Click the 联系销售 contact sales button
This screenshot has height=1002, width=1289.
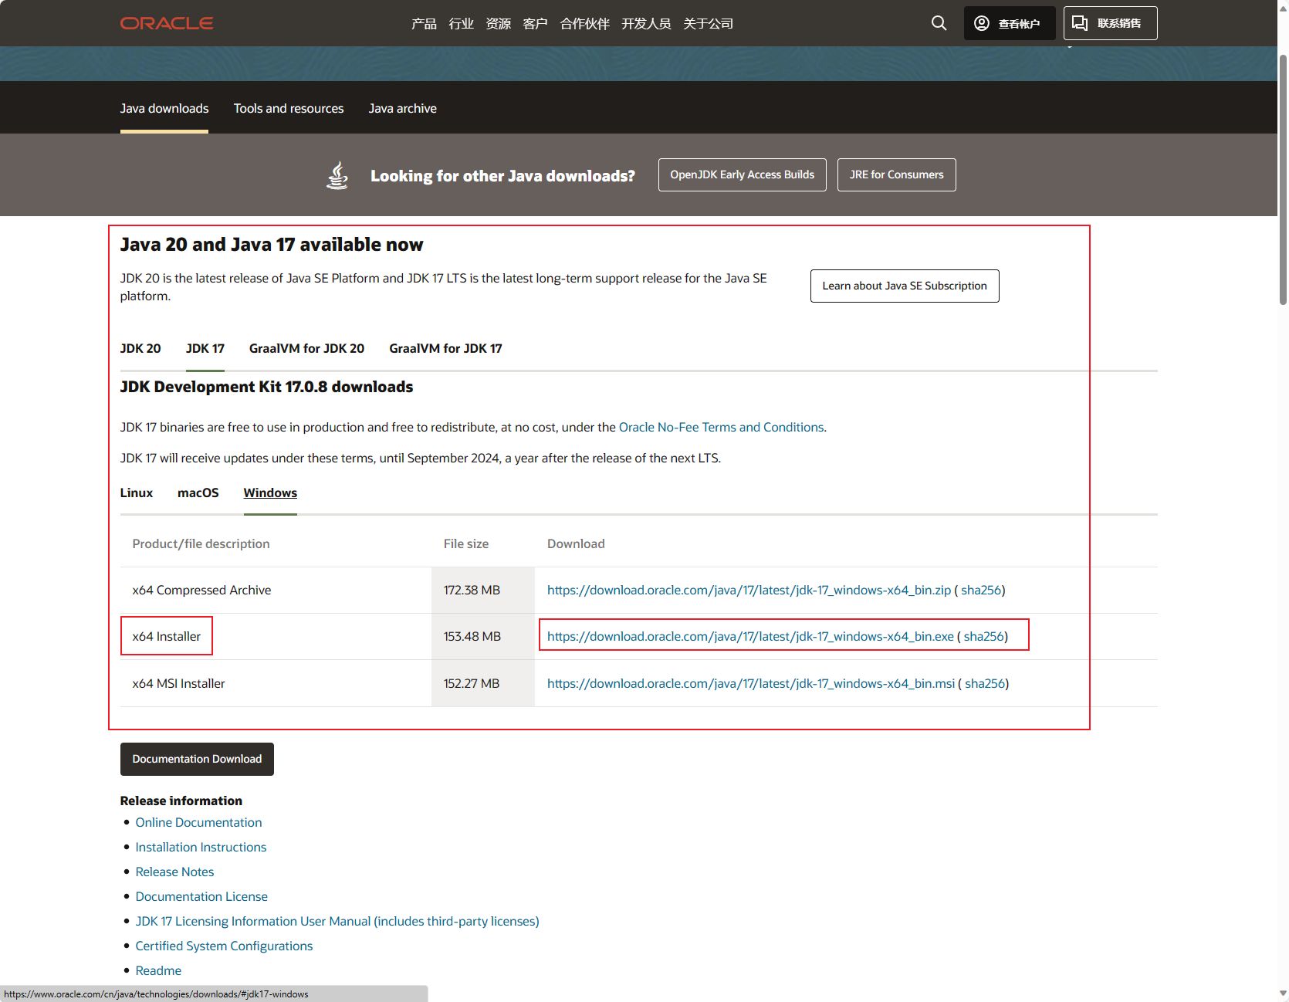(x=1110, y=23)
